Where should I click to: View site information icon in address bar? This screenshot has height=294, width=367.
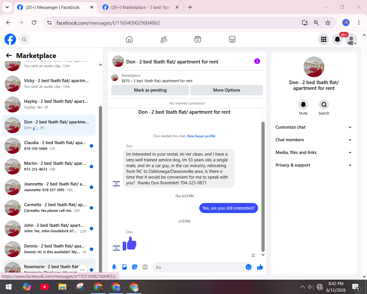click(x=49, y=23)
